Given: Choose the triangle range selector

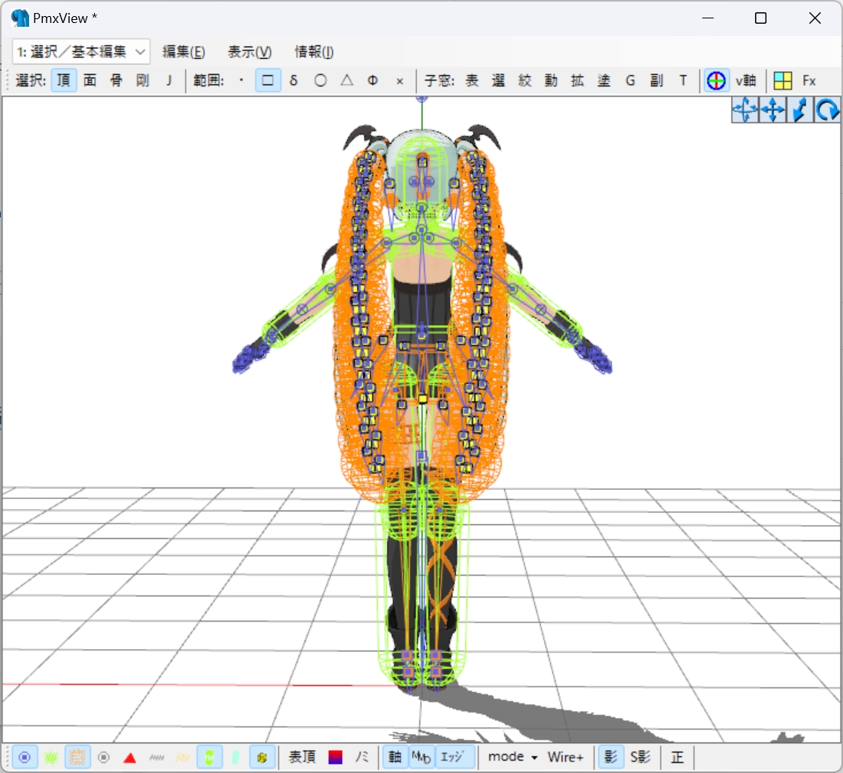Looking at the screenshot, I should coord(347,80).
